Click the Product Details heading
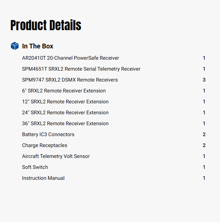The width and height of the screenshot is (220, 222). [x=46, y=25]
